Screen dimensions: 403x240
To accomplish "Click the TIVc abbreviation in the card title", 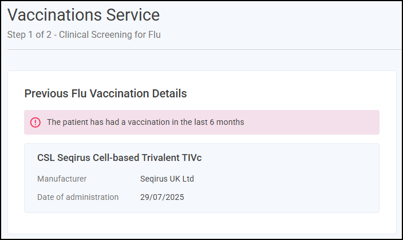I will point(191,158).
